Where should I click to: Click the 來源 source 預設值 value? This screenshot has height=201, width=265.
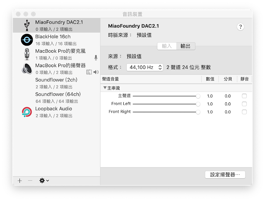134,56
